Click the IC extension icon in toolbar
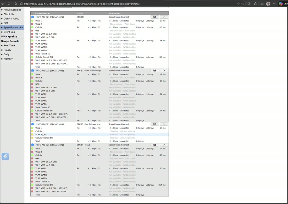The height and width of the screenshot is (204, 288). coord(249,4)
